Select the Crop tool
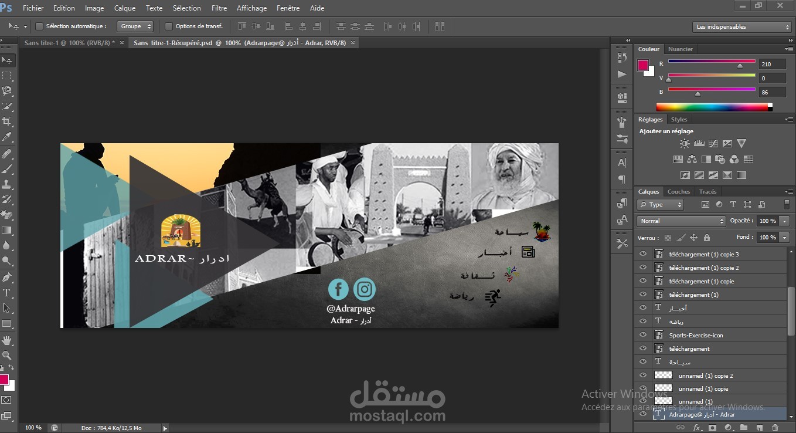The height and width of the screenshot is (433, 796). point(7,121)
